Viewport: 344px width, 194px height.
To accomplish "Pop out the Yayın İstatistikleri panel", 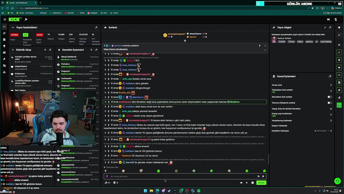I will [96, 27].
